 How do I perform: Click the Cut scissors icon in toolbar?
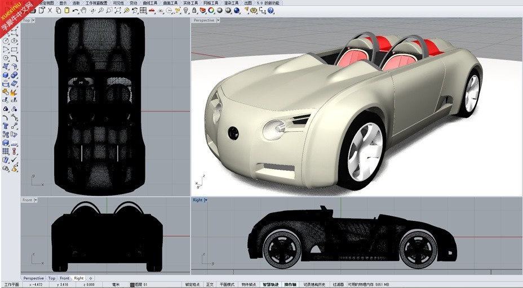[x=50, y=10]
